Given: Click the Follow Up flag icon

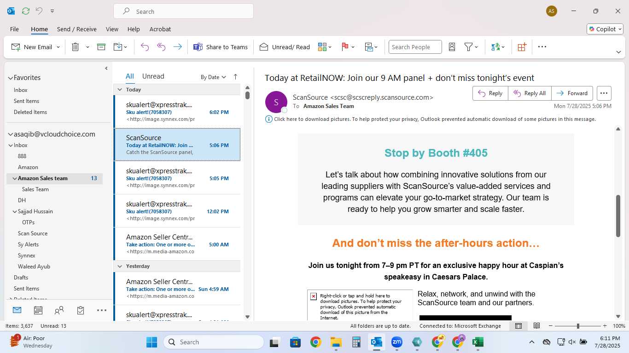Looking at the screenshot, I should (x=345, y=47).
